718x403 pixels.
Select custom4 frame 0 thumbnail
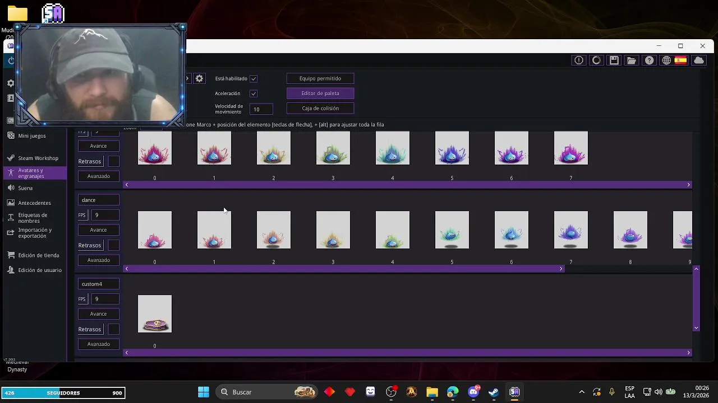[155, 313]
